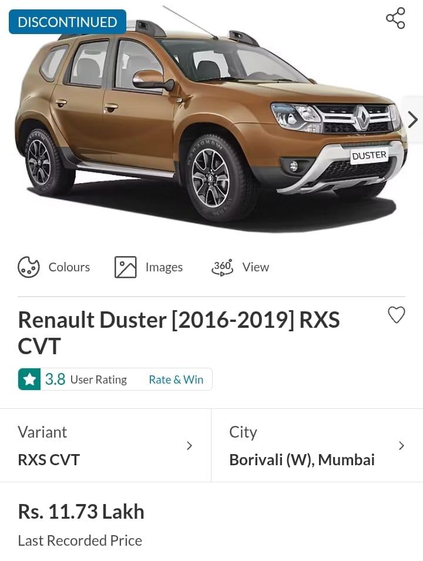Open the Colours palette icon
This screenshot has height=561, width=423.
point(29,267)
